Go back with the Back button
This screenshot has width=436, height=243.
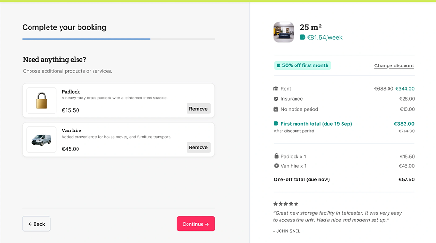point(36,224)
